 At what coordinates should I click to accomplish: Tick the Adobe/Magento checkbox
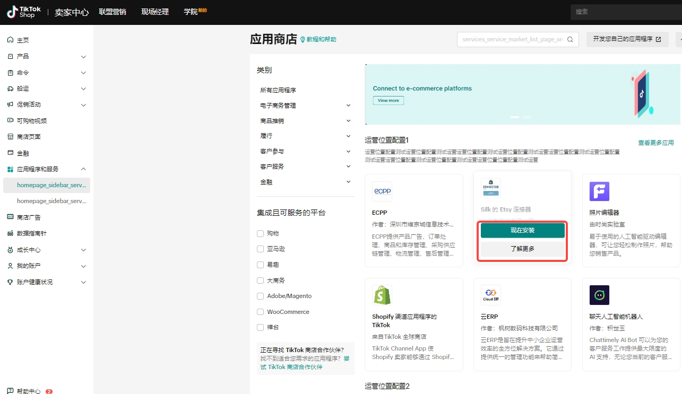click(260, 296)
